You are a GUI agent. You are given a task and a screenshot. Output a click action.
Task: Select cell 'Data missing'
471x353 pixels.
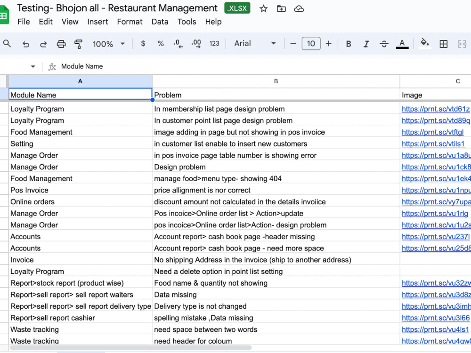(276, 295)
